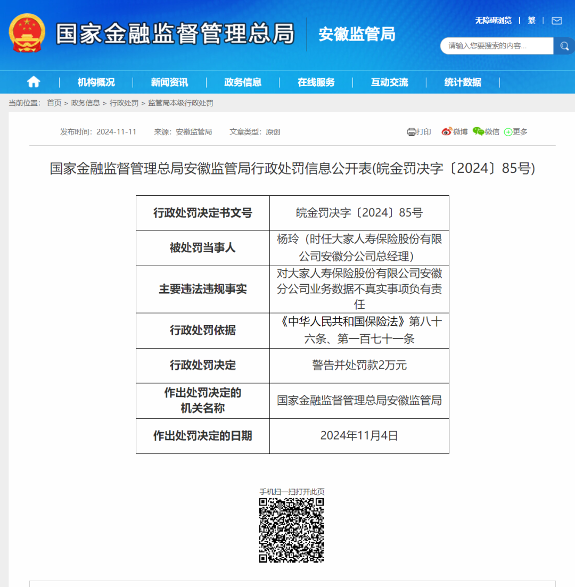575x587 pixels.
Task: Click the cell naming 杨玲
Action: tap(359, 248)
